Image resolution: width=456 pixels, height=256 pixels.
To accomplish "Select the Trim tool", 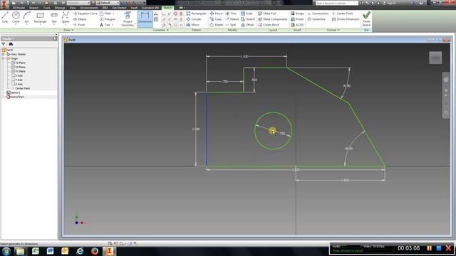I will coord(231,14).
